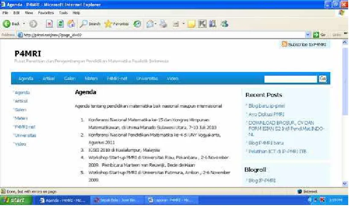Select Video in the blue navigation bar
Image resolution: width=349 pixels, height=208 pixels.
coord(173,78)
